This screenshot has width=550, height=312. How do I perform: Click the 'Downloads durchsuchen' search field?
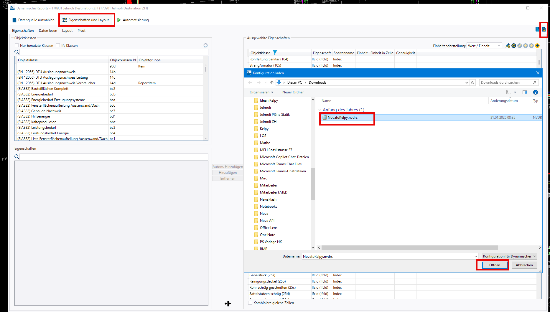click(x=506, y=82)
